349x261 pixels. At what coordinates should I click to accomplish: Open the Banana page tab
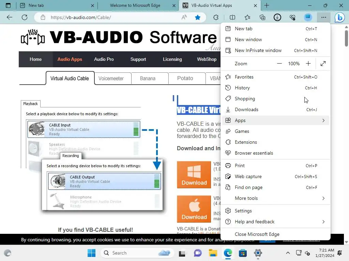tap(148, 79)
